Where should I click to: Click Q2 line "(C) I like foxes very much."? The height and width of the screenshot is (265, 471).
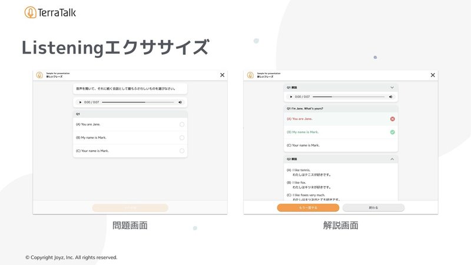pyautogui.click(x=306, y=196)
